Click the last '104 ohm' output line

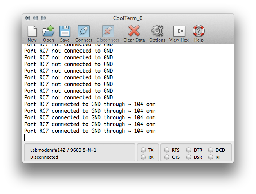click(90, 131)
